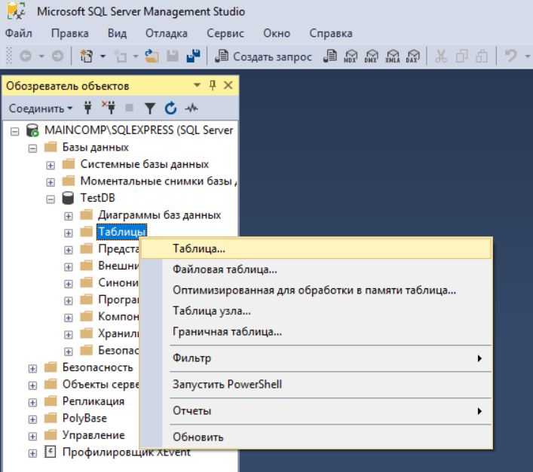This screenshot has height=472, width=533.
Task: Click the DAX query icon in toolbar
Action: pos(412,57)
